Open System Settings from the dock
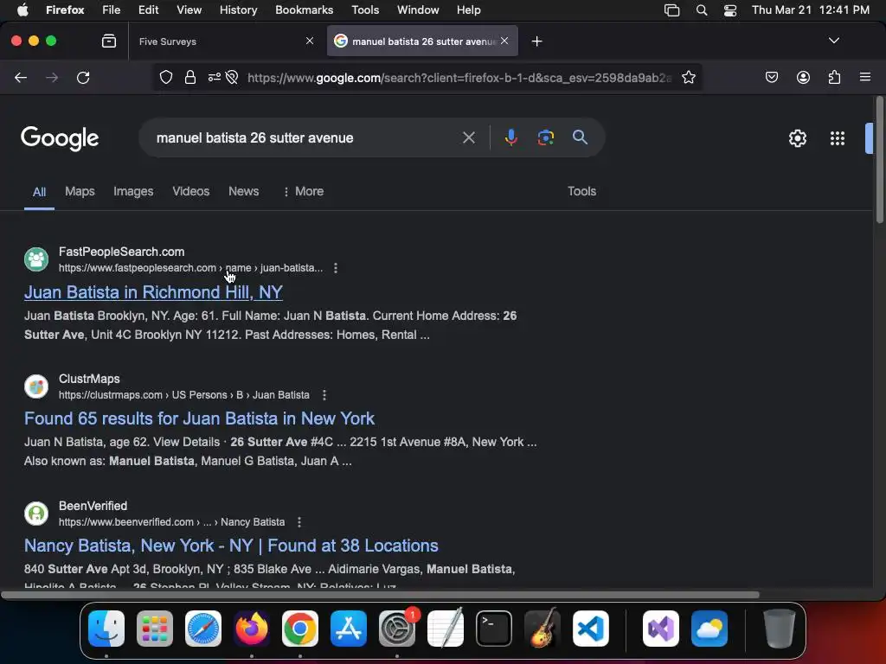 pyautogui.click(x=396, y=629)
